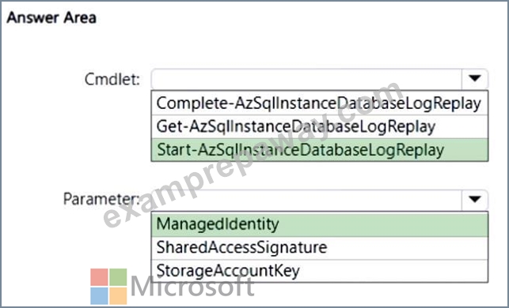Screen dimensions: 509x308
Task: Select Complete-AzSqlInstanceDatabaseLogReplay option
Action: (320, 103)
